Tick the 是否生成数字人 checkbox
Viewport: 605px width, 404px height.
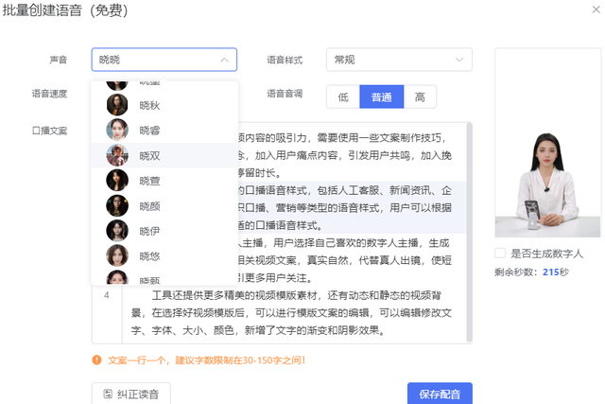(500, 254)
